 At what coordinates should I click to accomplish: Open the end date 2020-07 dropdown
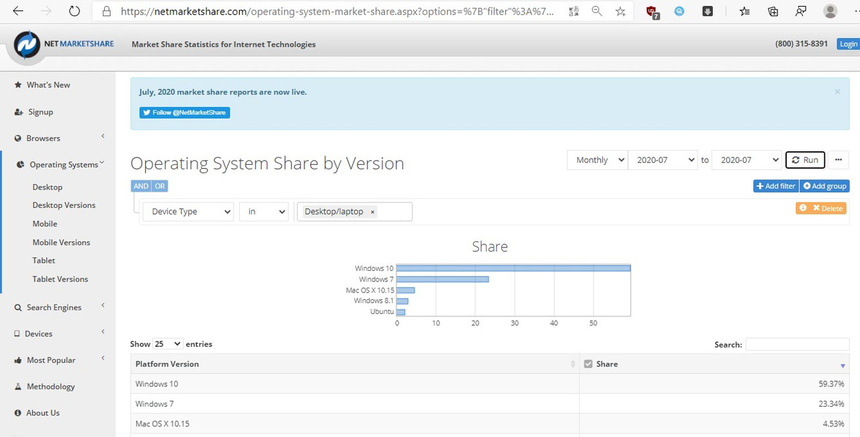pos(746,160)
